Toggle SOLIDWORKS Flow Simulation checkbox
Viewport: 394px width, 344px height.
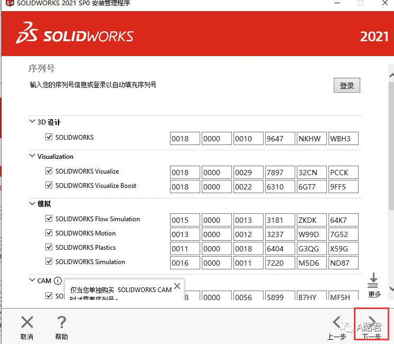49,219
